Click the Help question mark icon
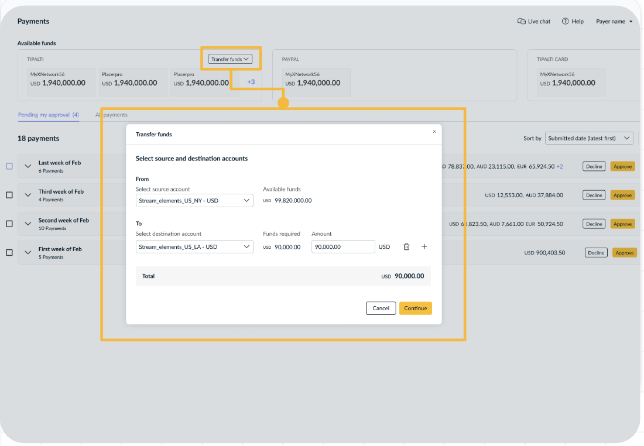Image resolution: width=644 pixels, height=446 pixels. [565, 21]
